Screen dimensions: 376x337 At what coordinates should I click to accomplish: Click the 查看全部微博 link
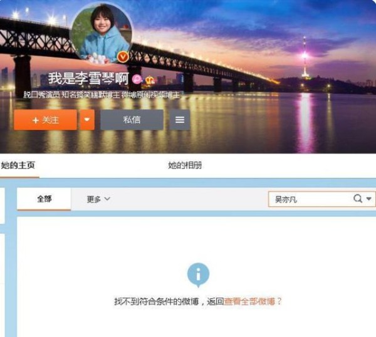(249, 301)
